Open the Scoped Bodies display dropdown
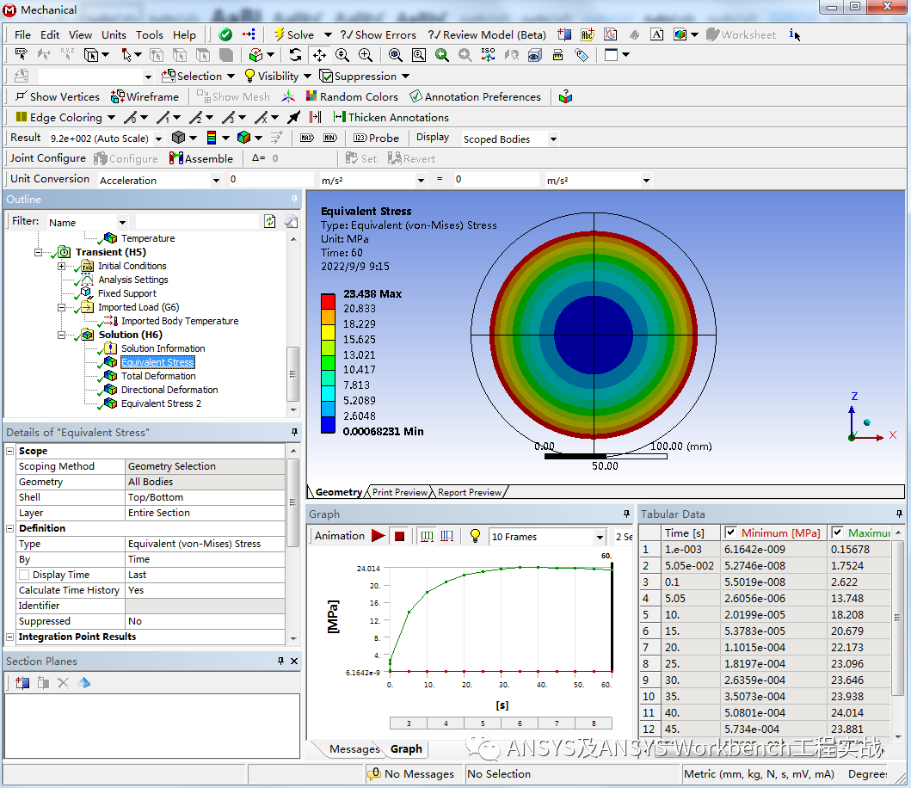Screen dimensions: 911x788 pos(553,139)
